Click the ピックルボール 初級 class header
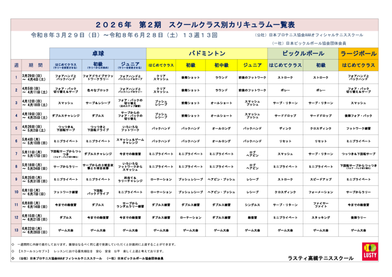392x277 pixels. [321, 65]
